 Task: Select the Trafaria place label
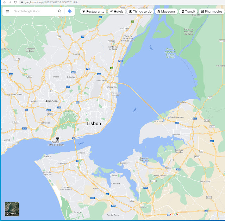48,156
